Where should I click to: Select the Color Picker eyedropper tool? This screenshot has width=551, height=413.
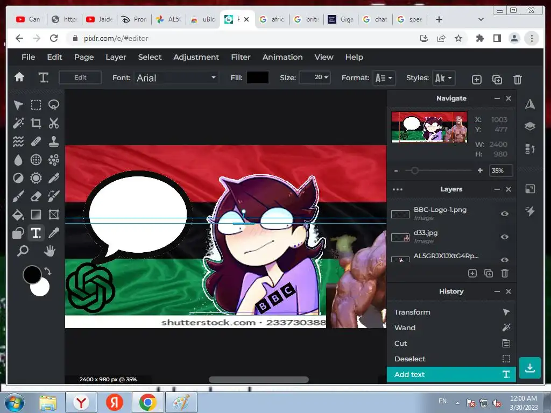pyautogui.click(x=53, y=233)
